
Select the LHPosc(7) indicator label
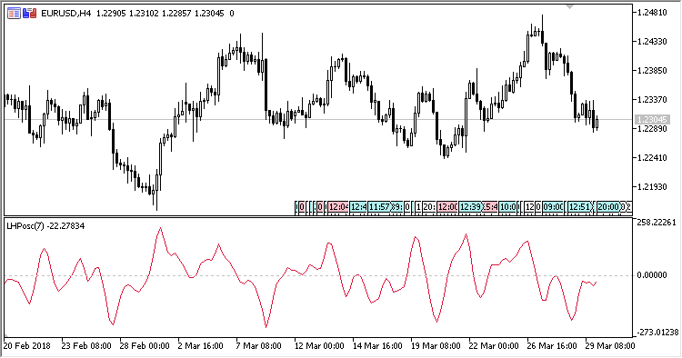[25, 226]
